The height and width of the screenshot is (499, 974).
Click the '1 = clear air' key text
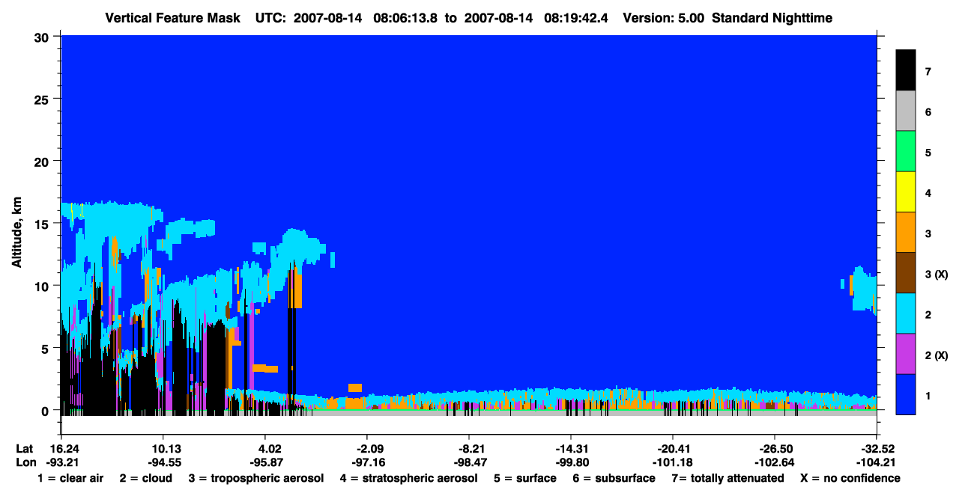(70, 478)
